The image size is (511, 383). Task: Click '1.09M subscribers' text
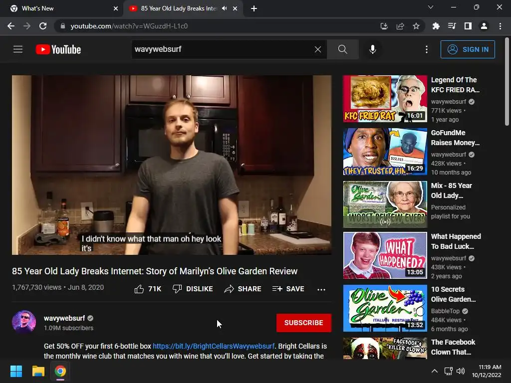[x=69, y=328]
